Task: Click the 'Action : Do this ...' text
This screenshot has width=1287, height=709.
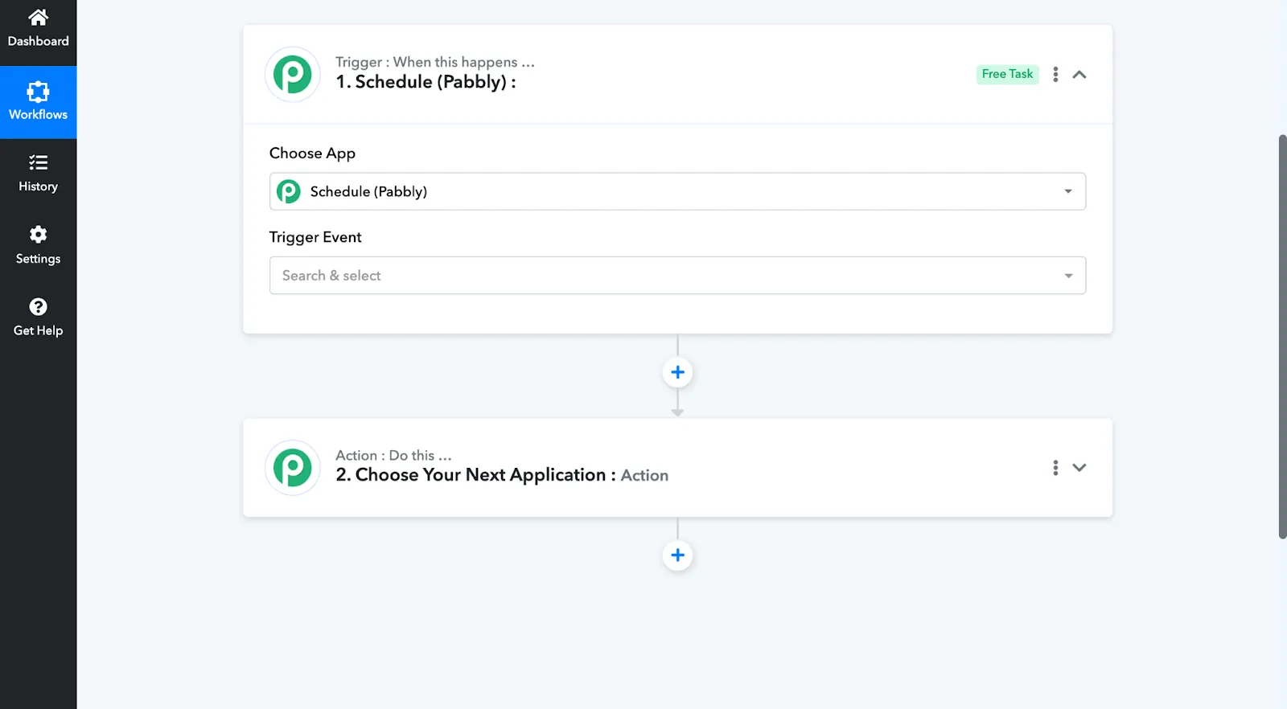Action: coord(393,455)
